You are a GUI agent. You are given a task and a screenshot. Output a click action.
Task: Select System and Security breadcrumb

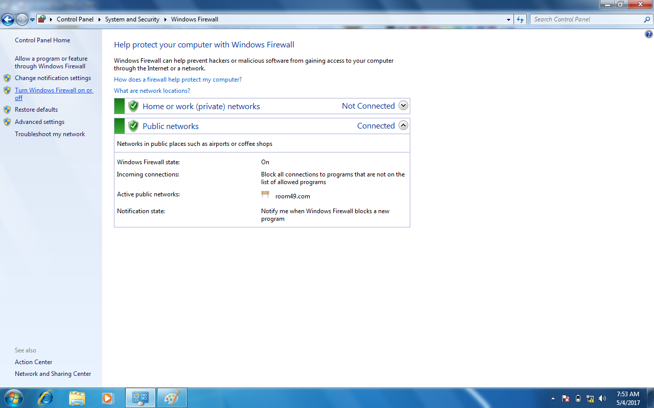click(132, 19)
